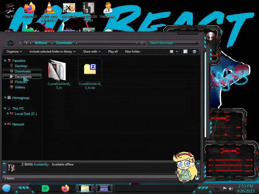259x194 pixels.
Task: Select Desktop under Favorites
Action: coord(21,66)
